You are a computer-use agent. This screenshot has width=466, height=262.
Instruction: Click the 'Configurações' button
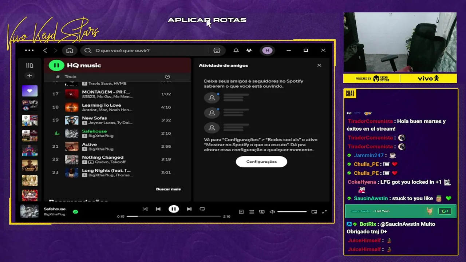click(x=261, y=162)
